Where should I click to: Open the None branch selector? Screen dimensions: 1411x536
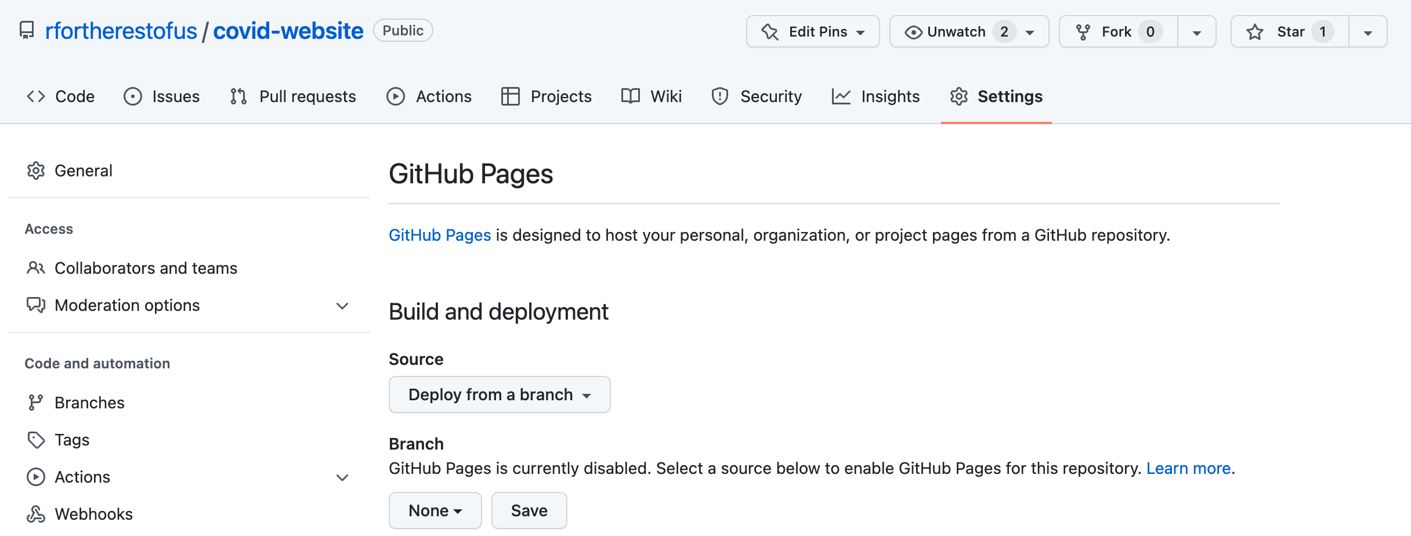pos(435,510)
